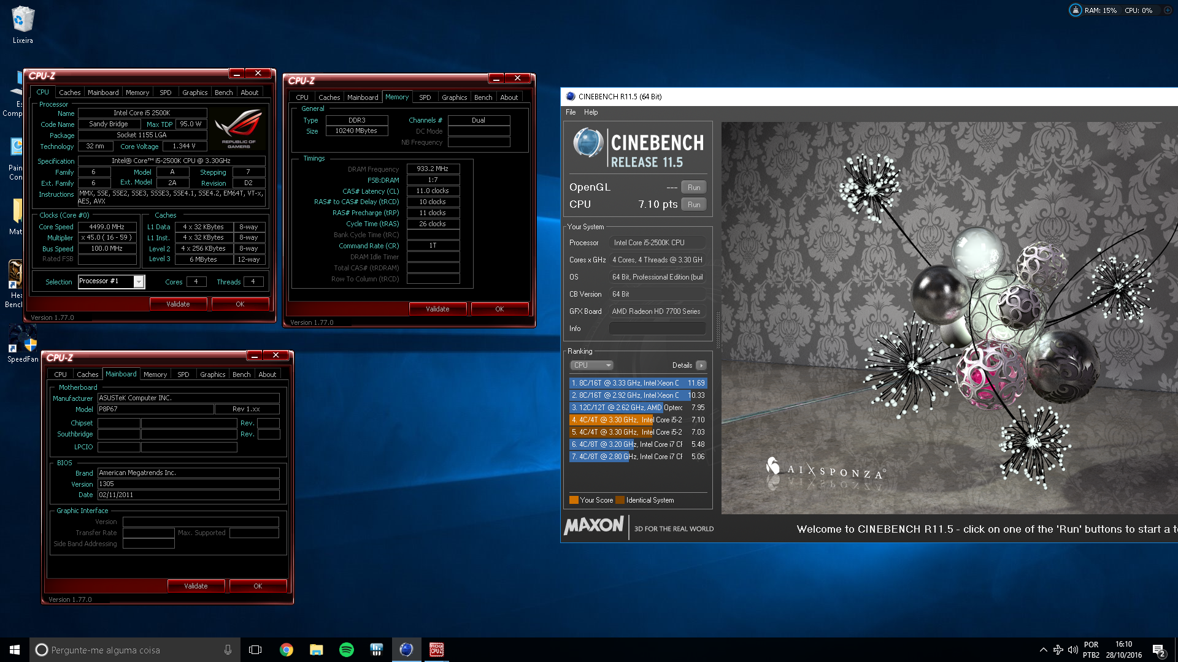
Task: Open Task View from taskbar
Action: tap(255, 650)
